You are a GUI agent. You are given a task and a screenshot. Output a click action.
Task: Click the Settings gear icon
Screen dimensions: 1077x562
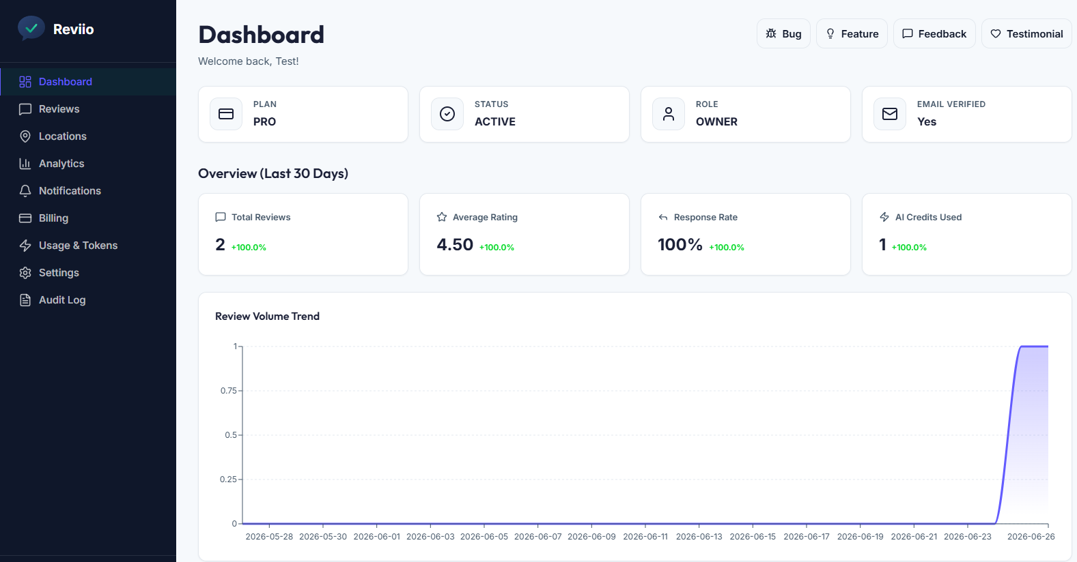click(x=25, y=273)
